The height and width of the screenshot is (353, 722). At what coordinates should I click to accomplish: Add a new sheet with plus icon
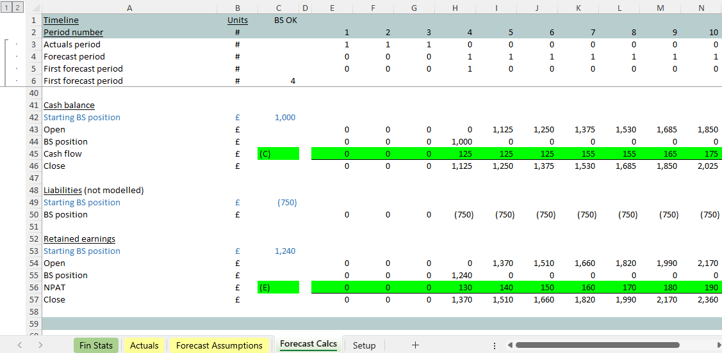[x=415, y=345]
